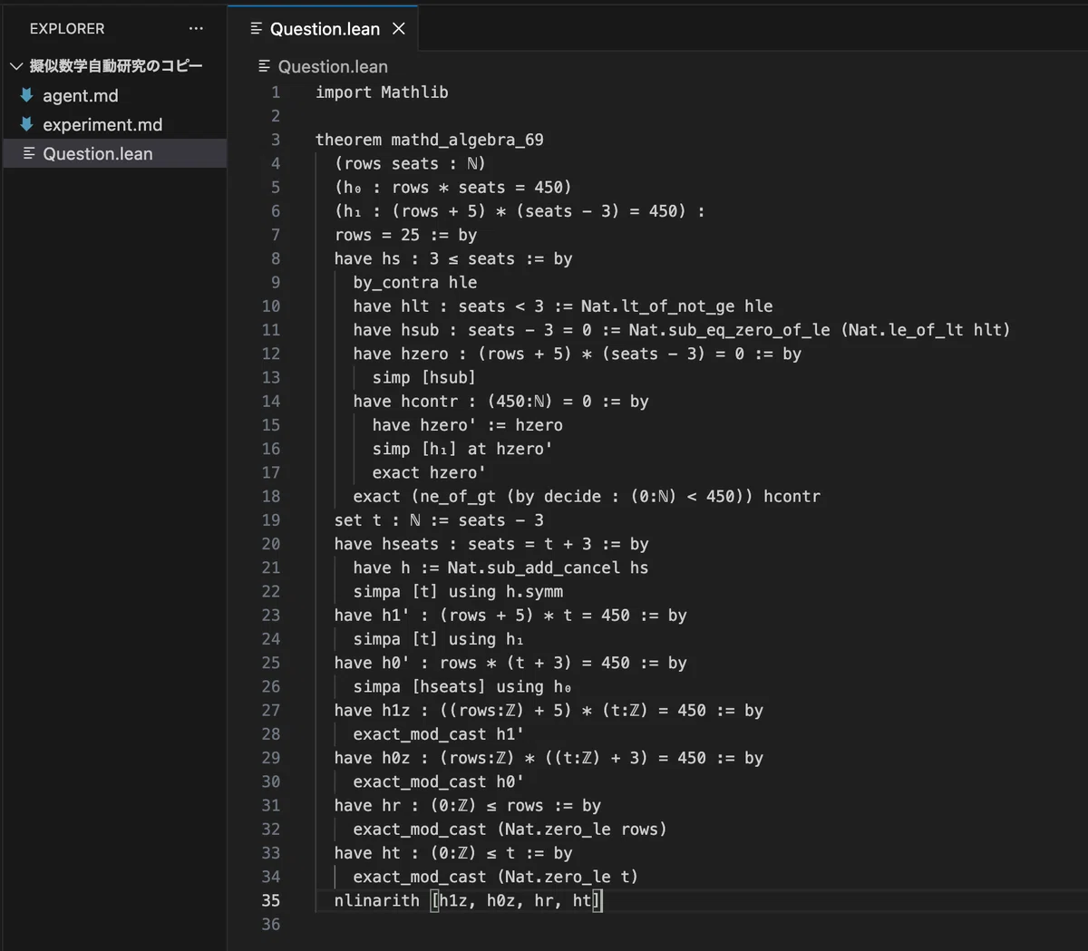Click 'rows = 25 := by' line
This screenshot has height=951, width=1088.
[405, 235]
